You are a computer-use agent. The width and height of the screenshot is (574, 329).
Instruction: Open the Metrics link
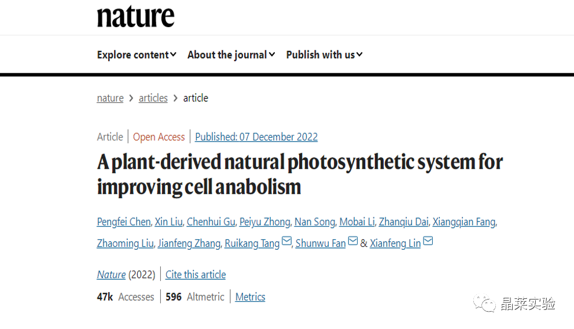[x=250, y=297]
